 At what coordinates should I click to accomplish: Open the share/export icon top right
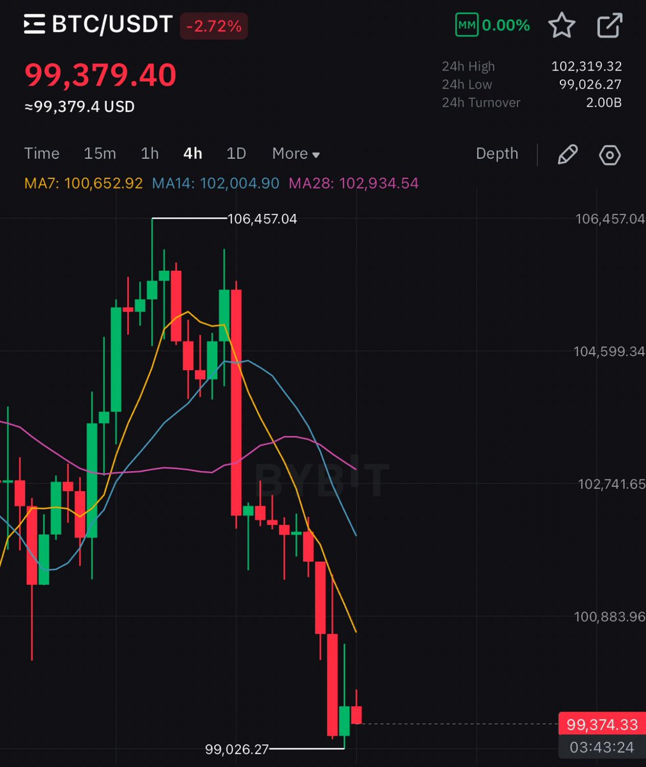[x=610, y=24]
